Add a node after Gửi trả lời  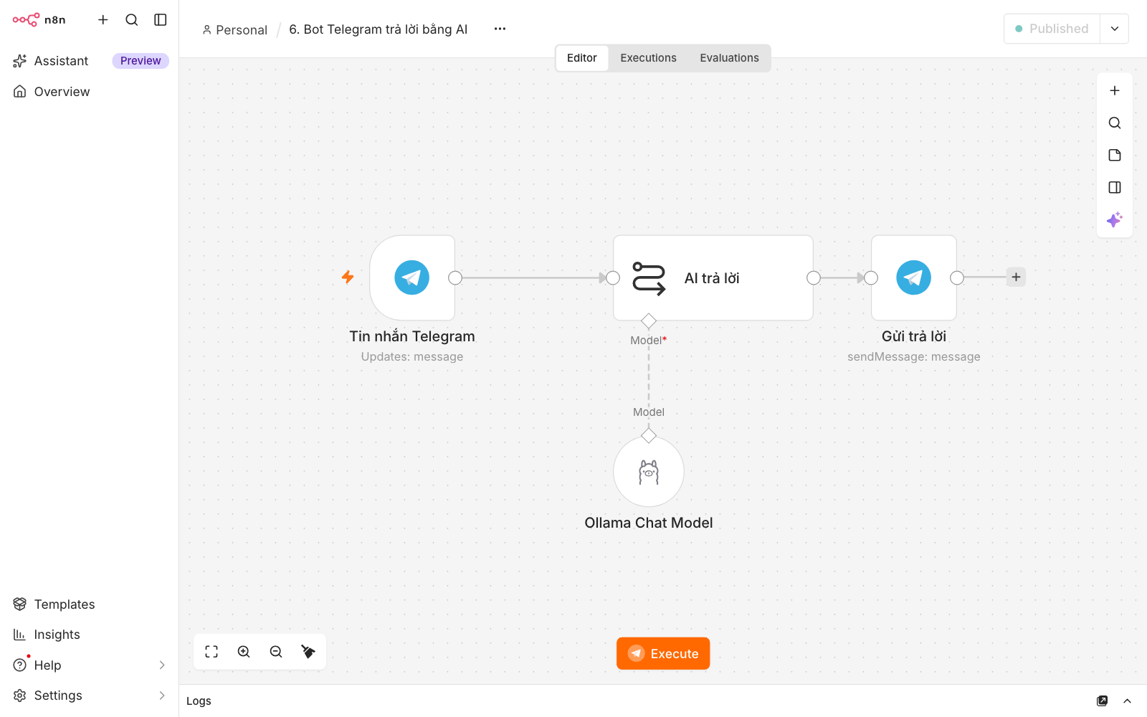pyautogui.click(x=1016, y=277)
